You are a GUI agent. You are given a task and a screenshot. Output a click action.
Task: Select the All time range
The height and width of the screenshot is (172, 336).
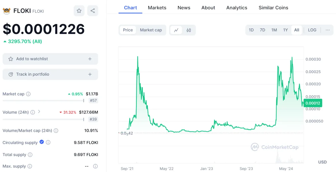[x=297, y=30]
